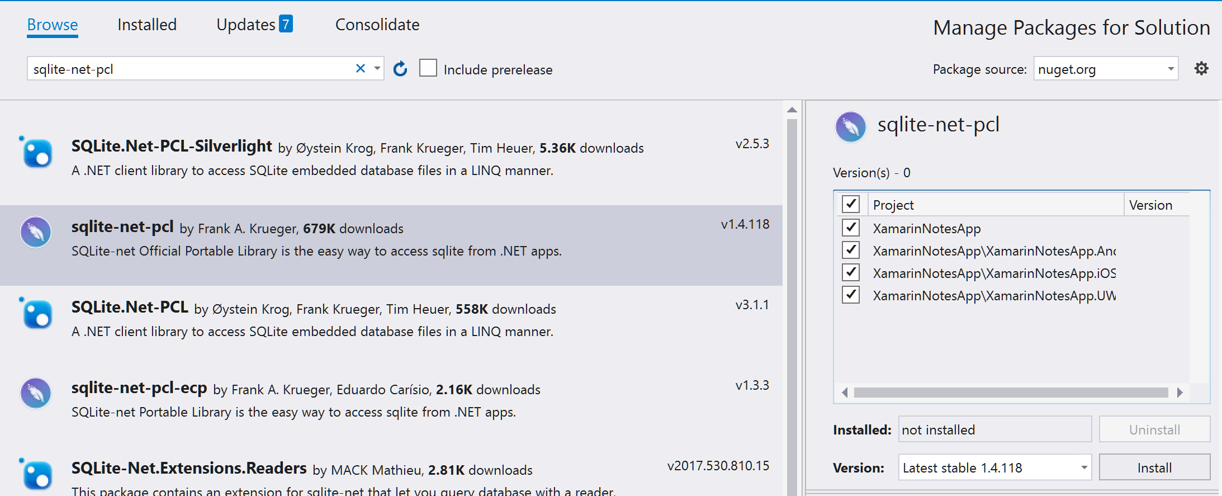Viewport: 1222px width, 496px height.
Task: Click the sqlite-net-pcl-ecp package icon
Action: pos(36,393)
